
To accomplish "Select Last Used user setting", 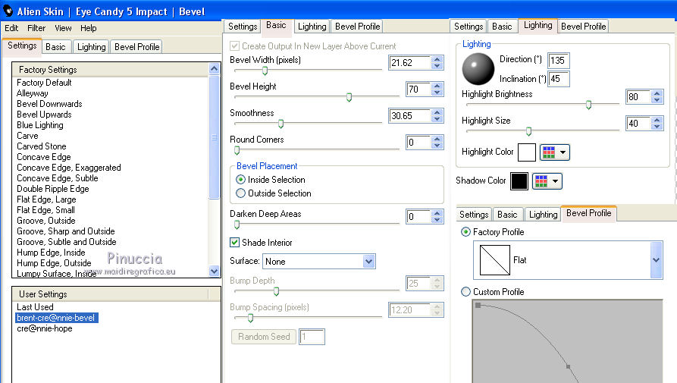I will [x=35, y=307].
